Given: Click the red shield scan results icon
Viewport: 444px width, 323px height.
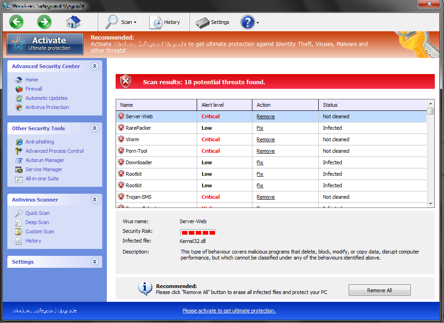Looking at the screenshot, I should click(126, 82).
